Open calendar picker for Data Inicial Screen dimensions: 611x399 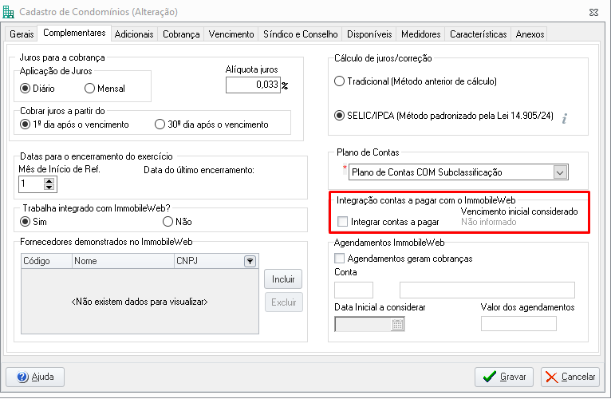[397, 324]
